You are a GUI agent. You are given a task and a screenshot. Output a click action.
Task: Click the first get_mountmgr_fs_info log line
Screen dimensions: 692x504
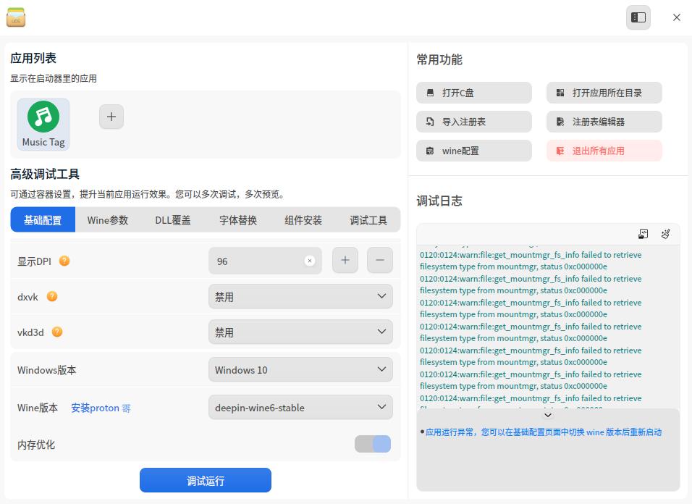coord(531,261)
